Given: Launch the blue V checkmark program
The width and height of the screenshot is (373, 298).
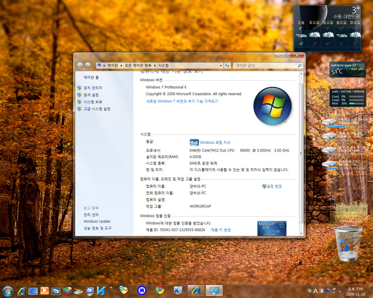Looking at the screenshot, I should click(101, 291).
